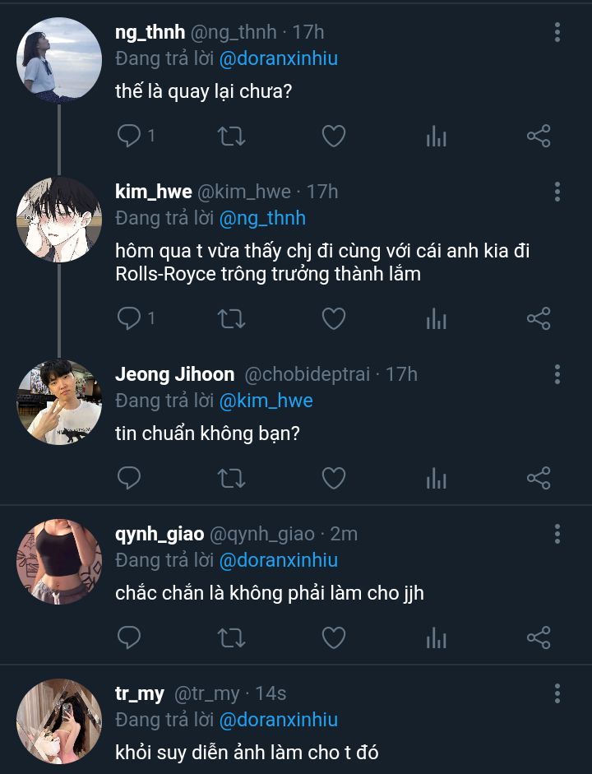Open kim_hwe's profile name
Screen dimensions: 592x774
pos(154,192)
